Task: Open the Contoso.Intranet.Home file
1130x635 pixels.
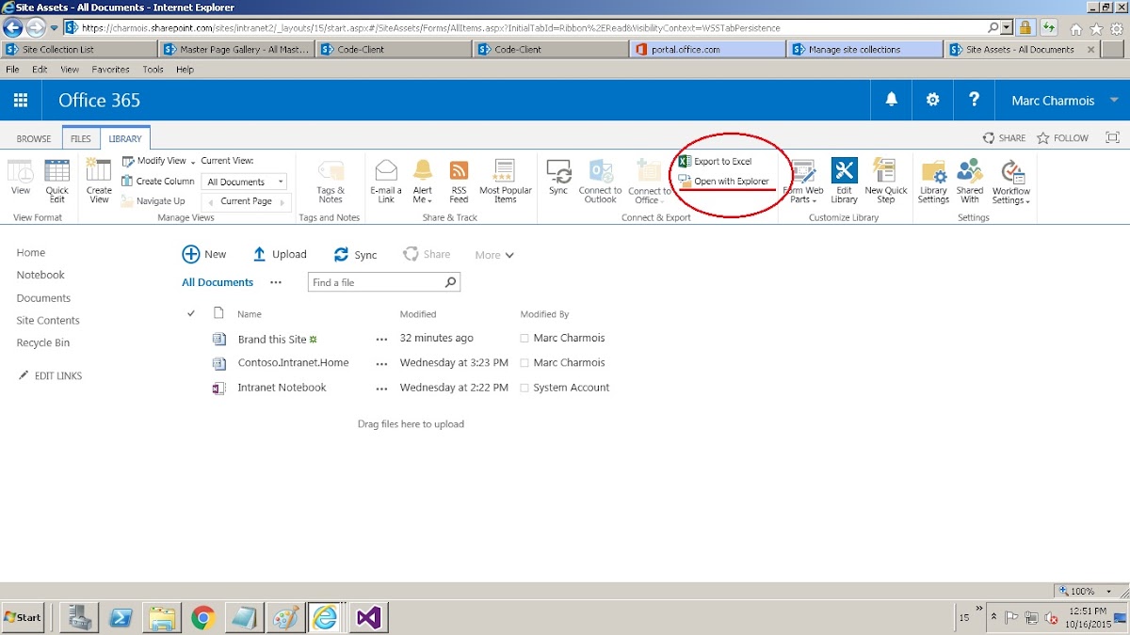Action: point(293,362)
